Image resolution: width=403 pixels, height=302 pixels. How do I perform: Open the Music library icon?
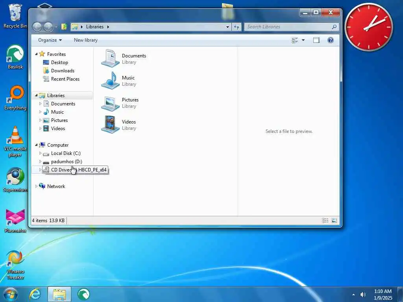pyautogui.click(x=111, y=81)
